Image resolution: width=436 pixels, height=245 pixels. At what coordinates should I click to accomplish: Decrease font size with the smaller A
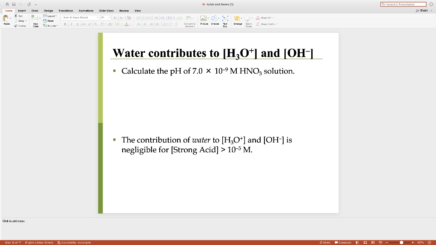click(x=121, y=17)
